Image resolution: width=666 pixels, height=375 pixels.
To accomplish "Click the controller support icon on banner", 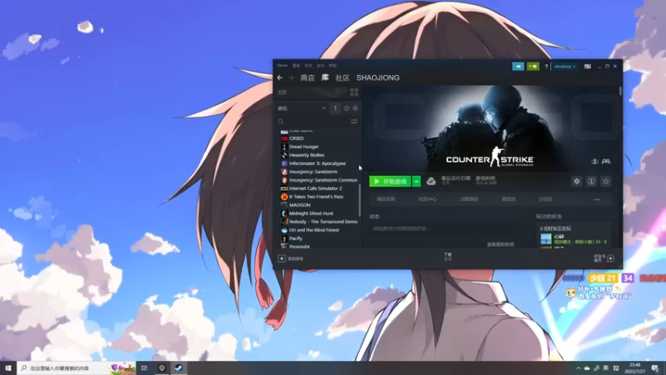I will [x=606, y=161].
